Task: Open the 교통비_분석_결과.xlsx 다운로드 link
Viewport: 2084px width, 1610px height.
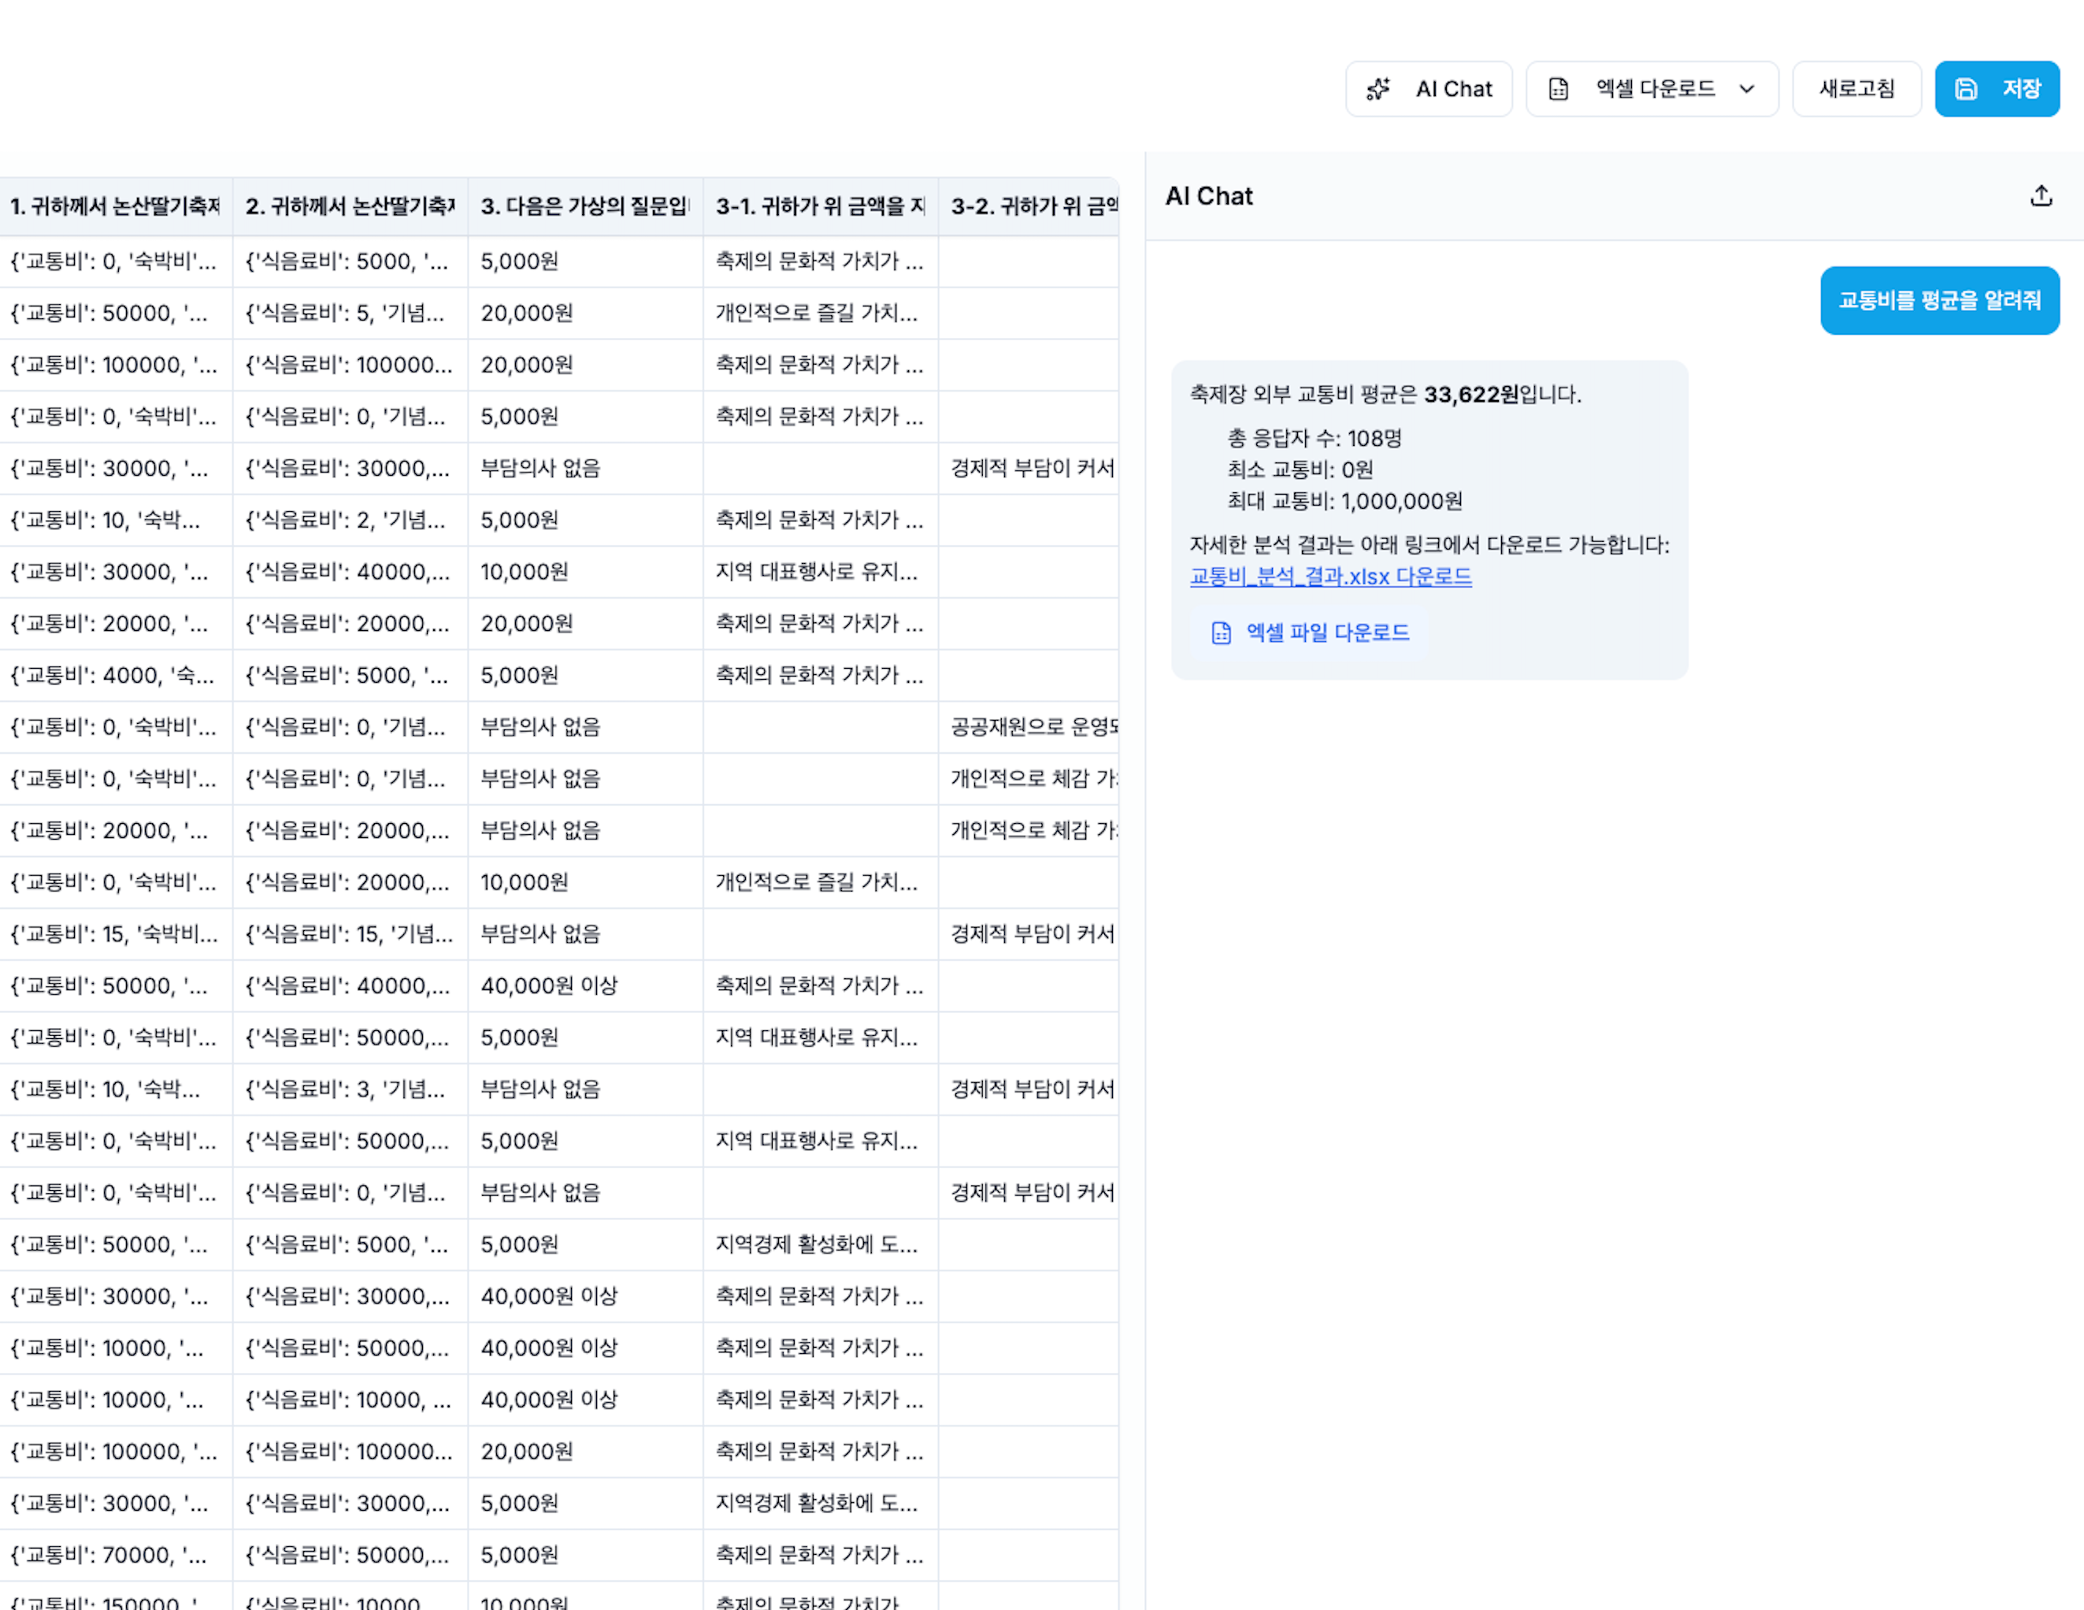Action: (1330, 577)
